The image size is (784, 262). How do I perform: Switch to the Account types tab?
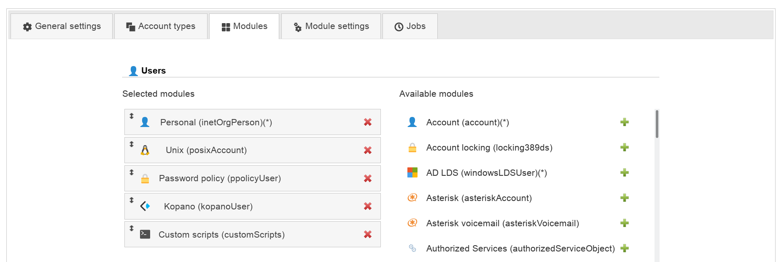point(161,26)
